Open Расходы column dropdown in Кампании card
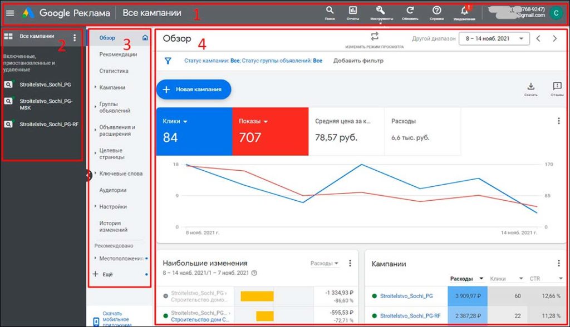This screenshot has width=570, height=327. tap(481, 279)
